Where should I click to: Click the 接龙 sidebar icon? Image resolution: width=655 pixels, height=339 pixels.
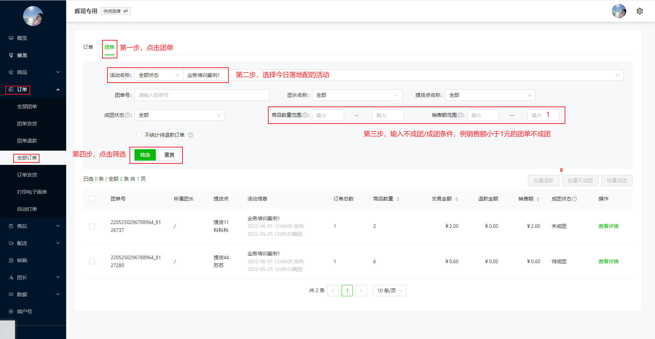[x=11, y=55]
